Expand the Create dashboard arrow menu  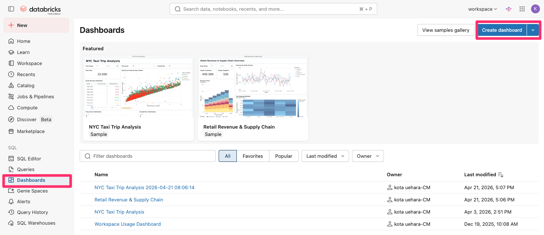pyautogui.click(x=533, y=30)
